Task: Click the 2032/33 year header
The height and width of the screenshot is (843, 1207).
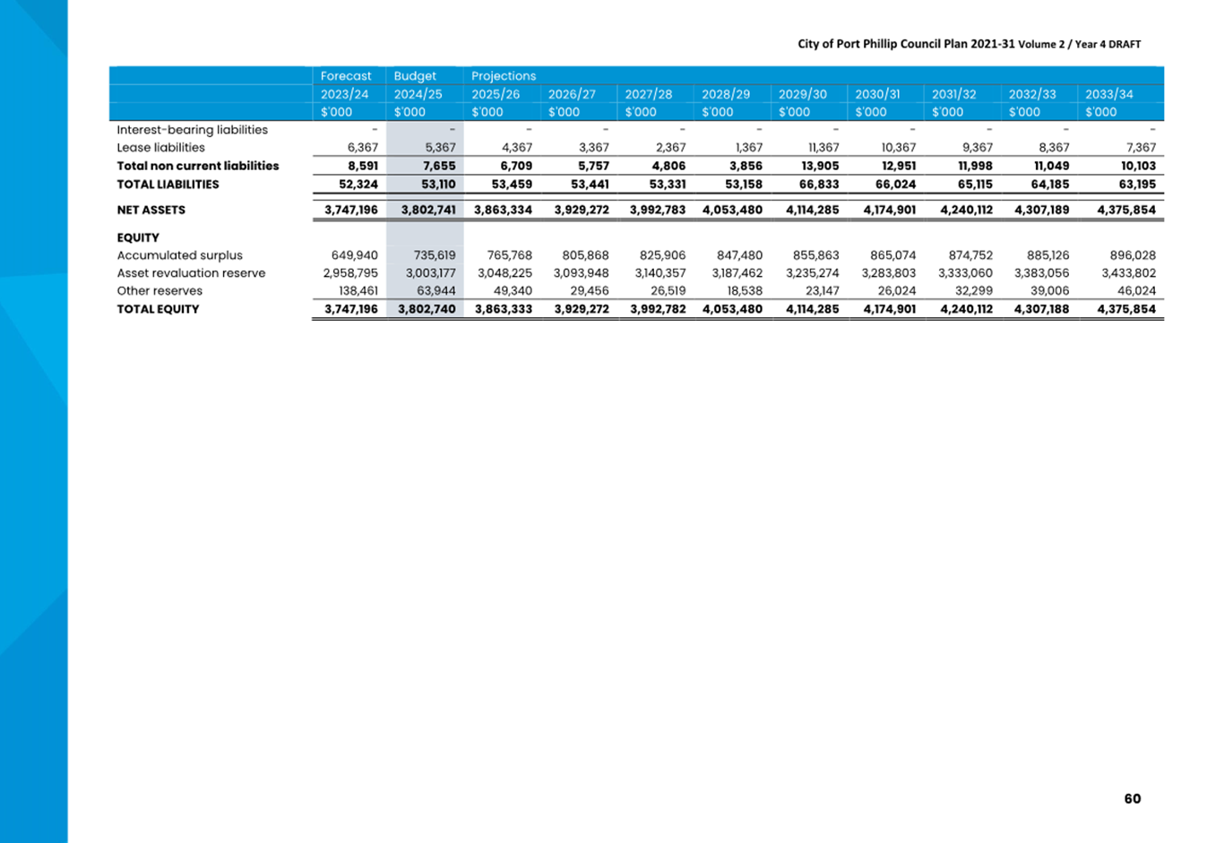Action: coord(1032,94)
